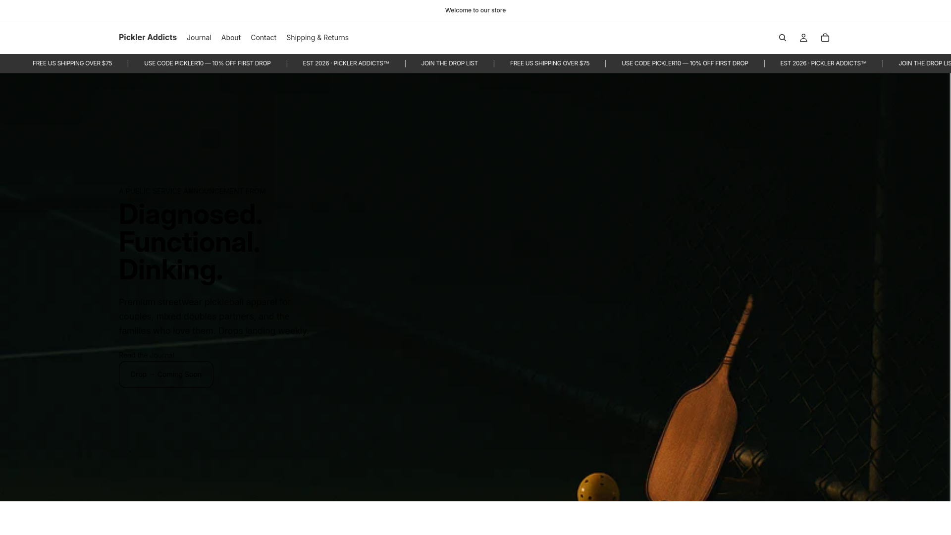Click the Welcome to our store announcement
Image resolution: width=951 pixels, height=535 pixels.
pos(475,10)
